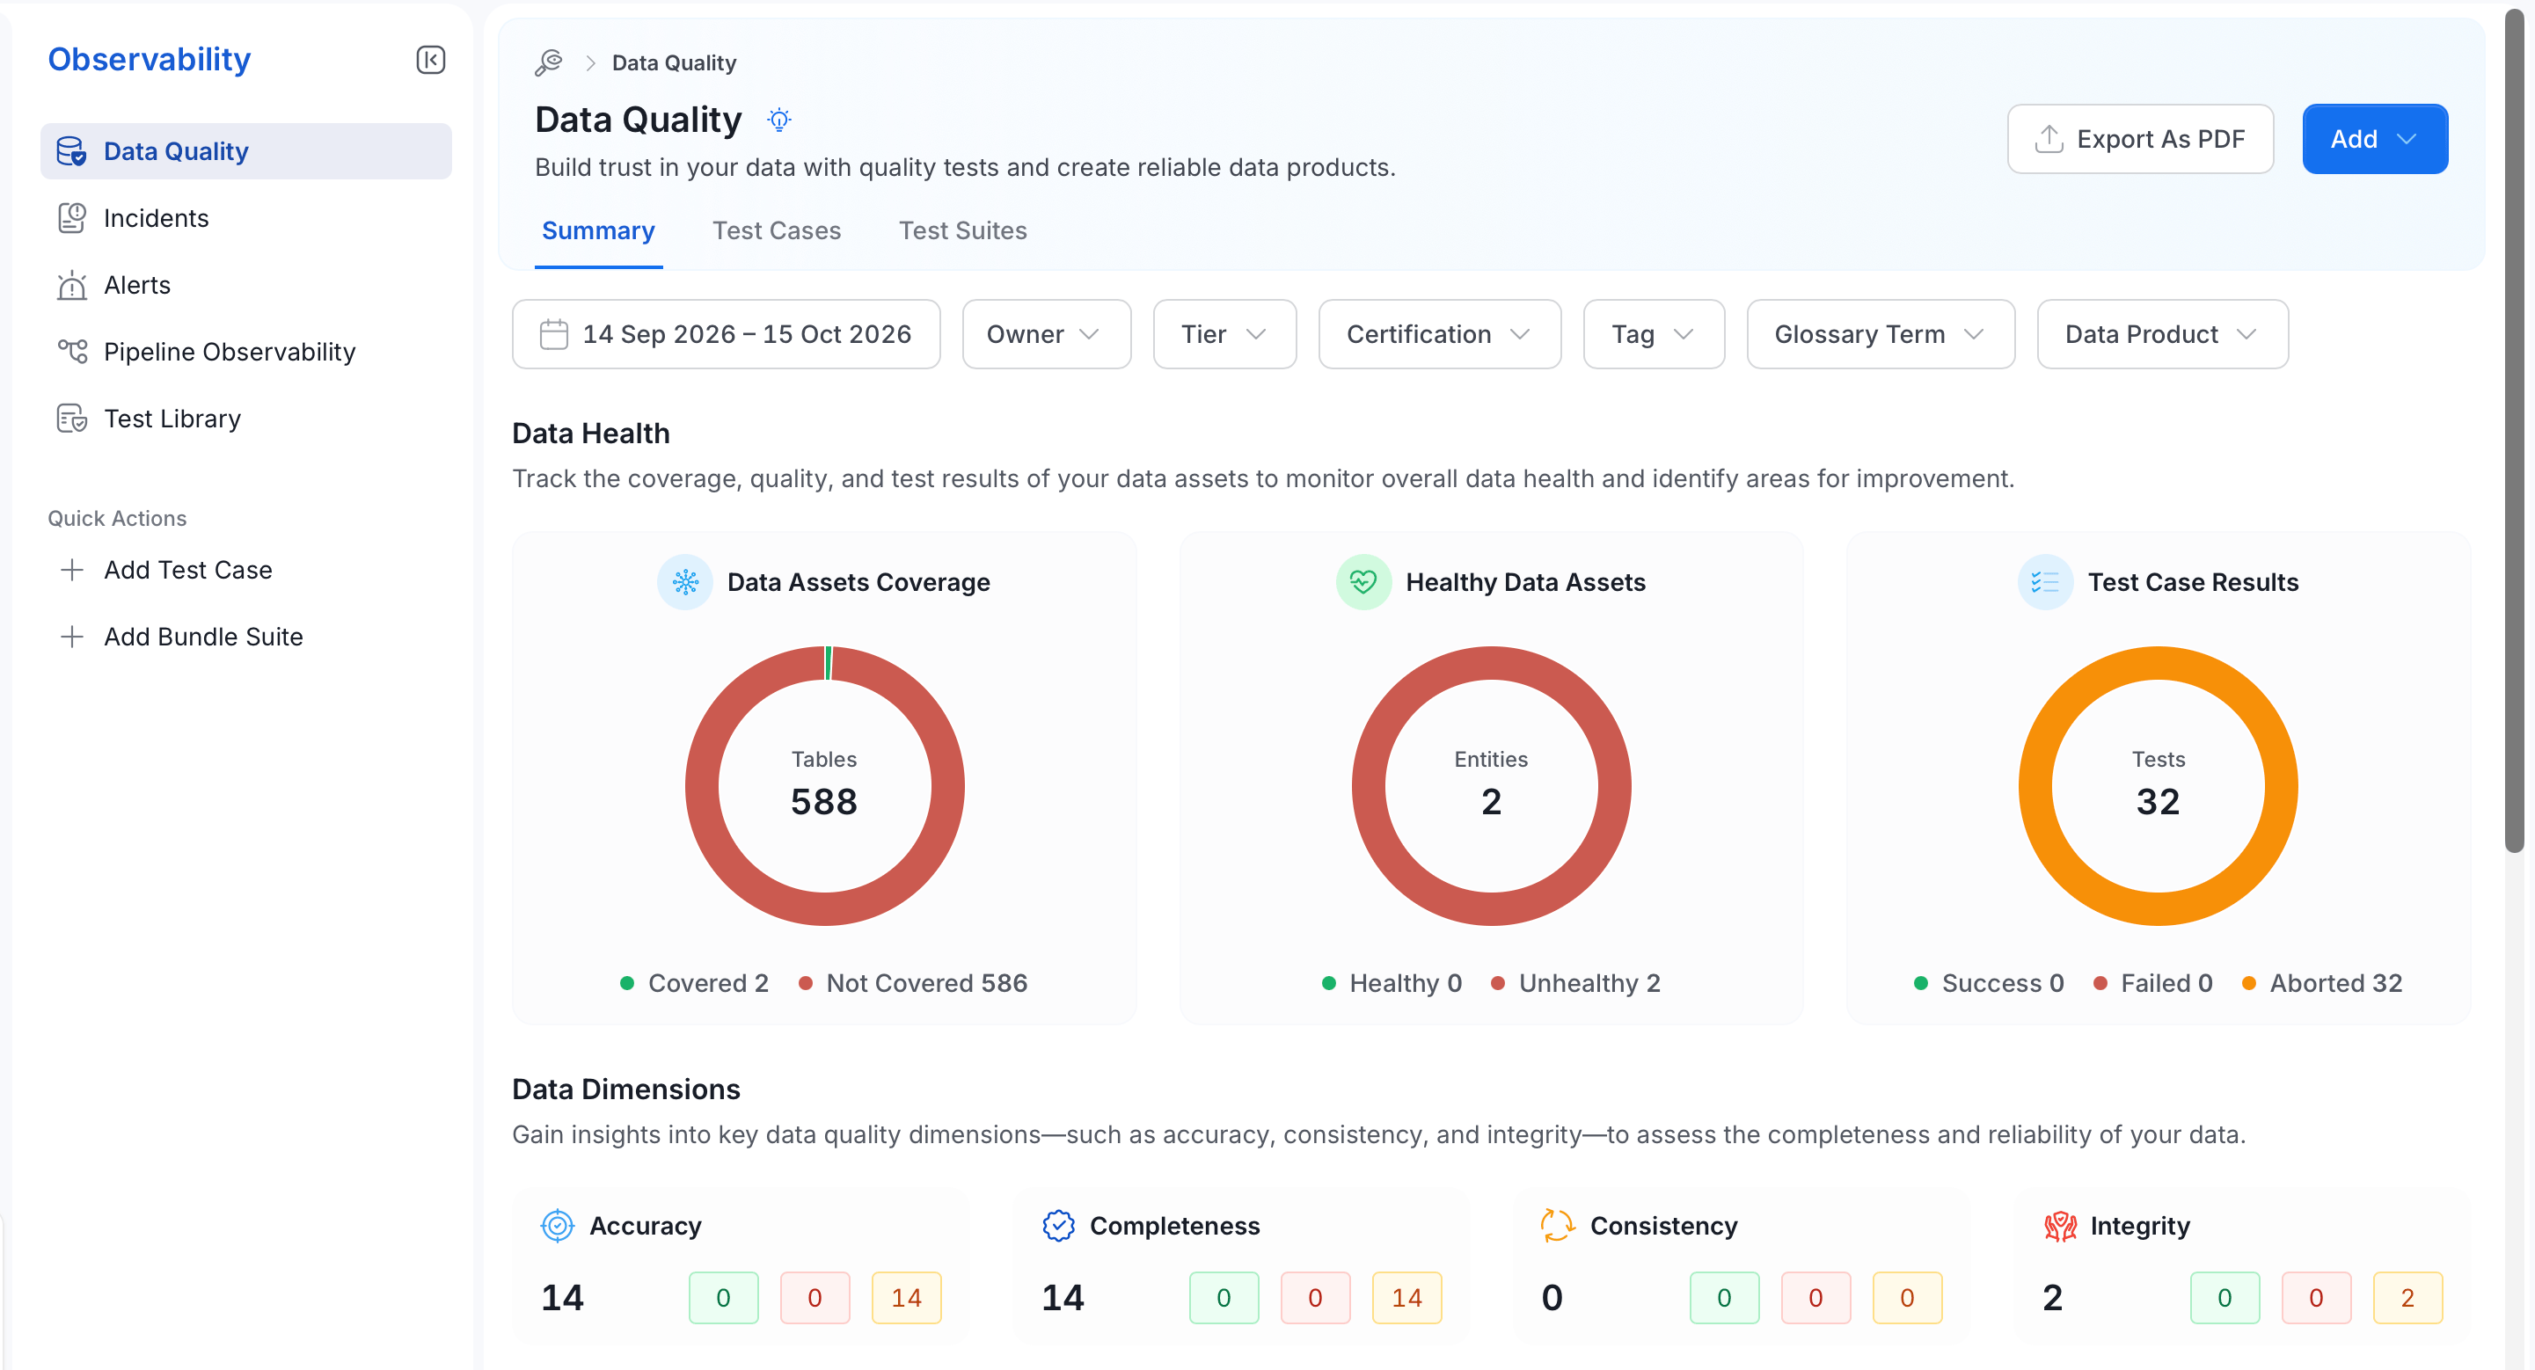Expand the Glossary Term filter
This screenshot has width=2535, height=1370.
(x=1880, y=334)
